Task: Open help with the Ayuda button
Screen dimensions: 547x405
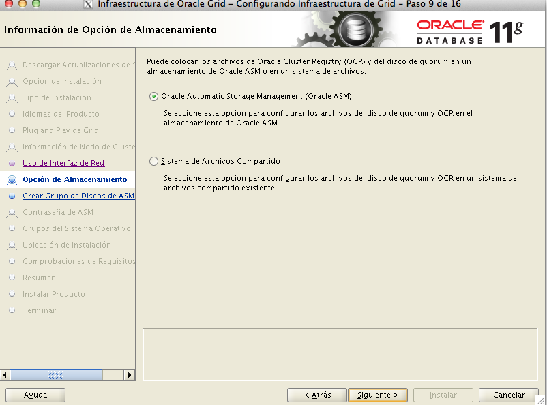Action: pos(35,395)
